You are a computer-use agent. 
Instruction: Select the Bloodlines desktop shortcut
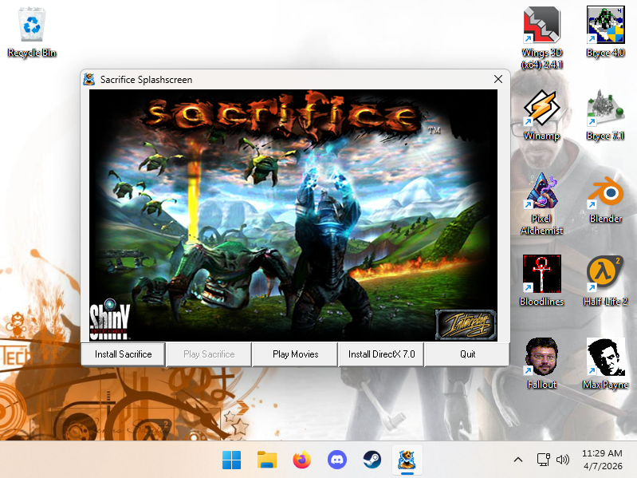(541, 280)
